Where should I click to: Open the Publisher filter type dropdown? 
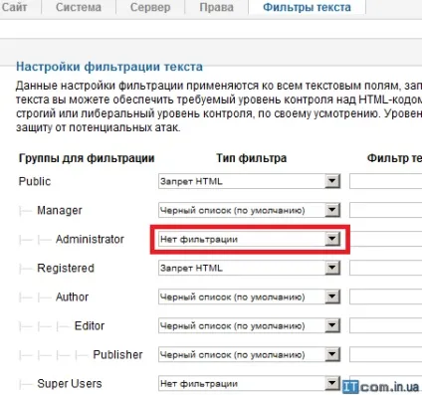(x=250, y=354)
